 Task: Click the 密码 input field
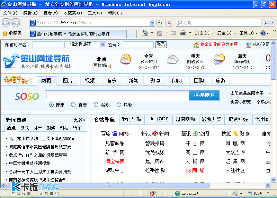pos(138,45)
